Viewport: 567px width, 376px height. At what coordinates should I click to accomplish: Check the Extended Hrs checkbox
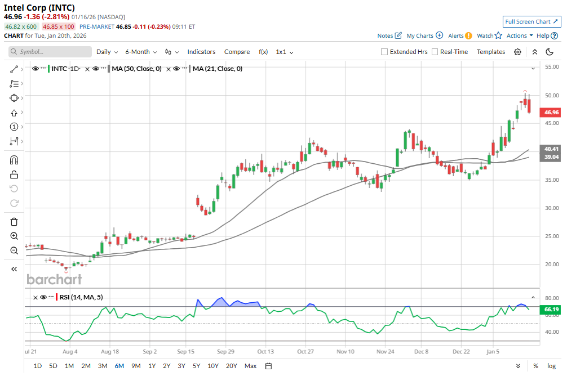(384, 52)
